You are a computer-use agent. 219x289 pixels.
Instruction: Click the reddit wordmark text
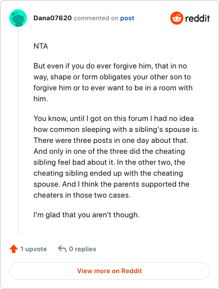click(x=197, y=18)
